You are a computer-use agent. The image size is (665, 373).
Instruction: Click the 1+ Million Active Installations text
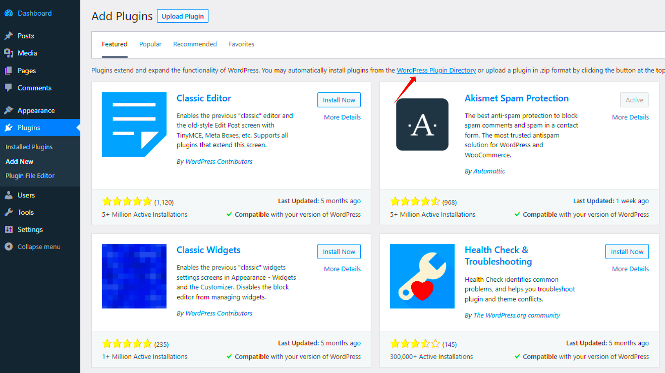pos(144,357)
